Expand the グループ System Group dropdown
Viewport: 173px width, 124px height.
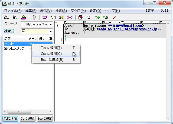(51, 24)
